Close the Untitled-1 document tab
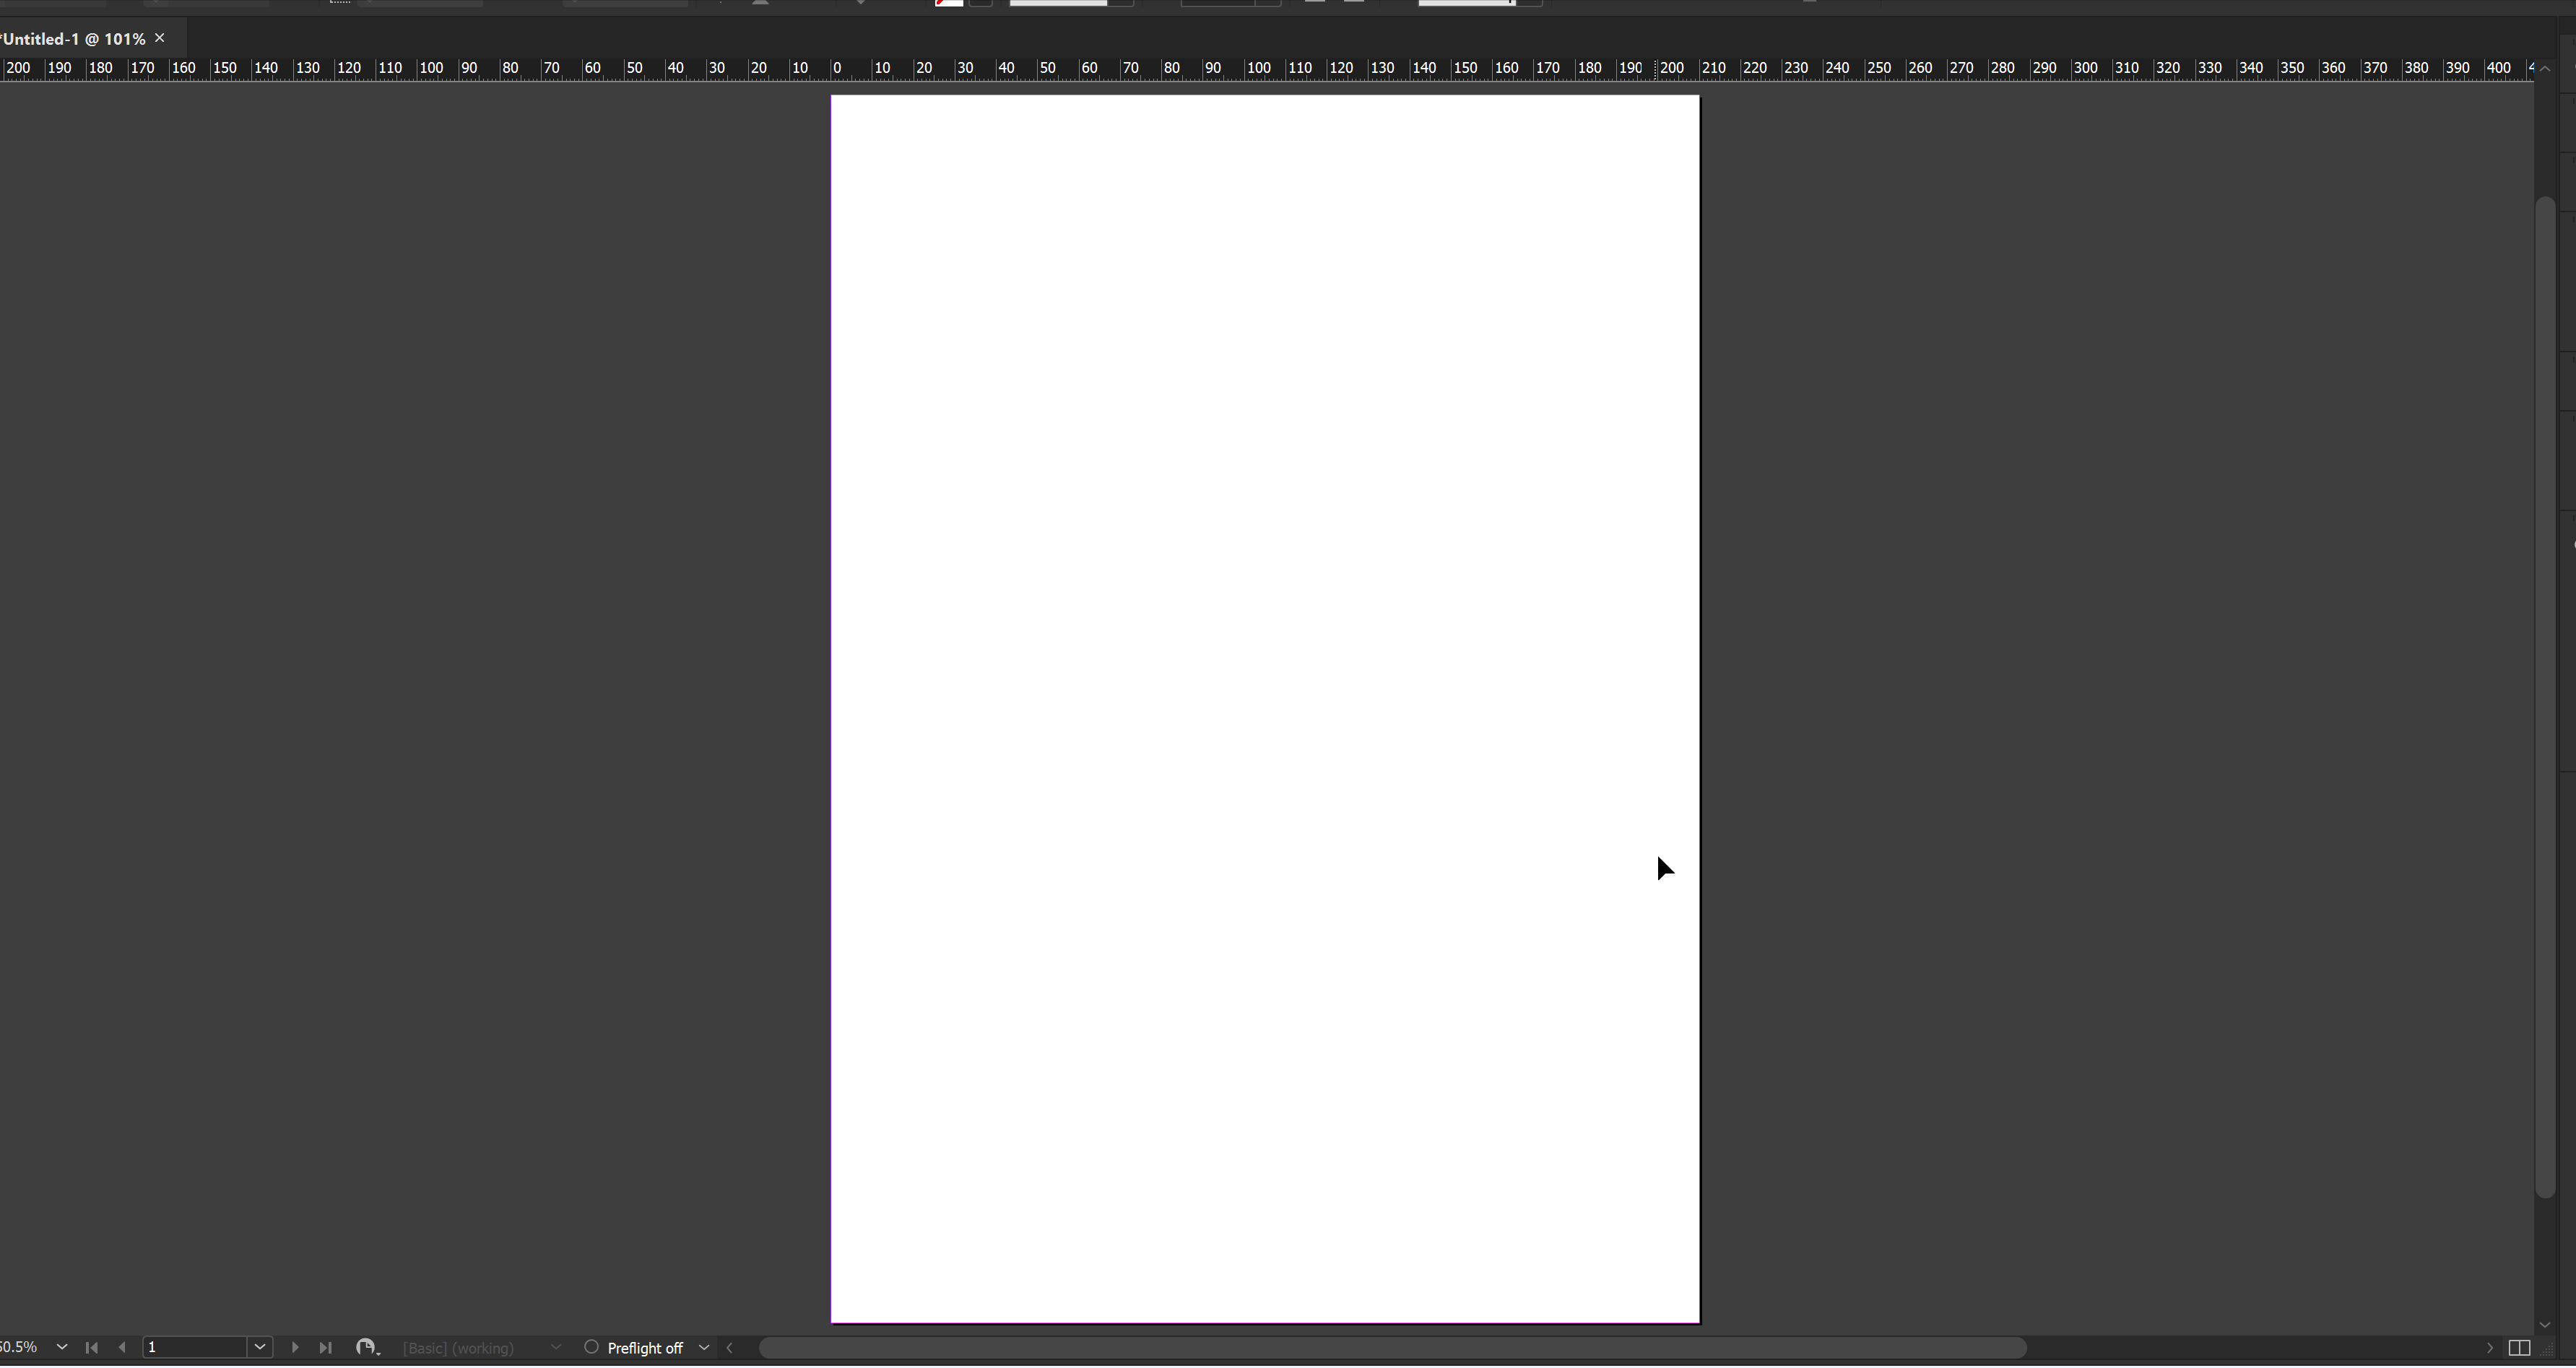The height and width of the screenshot is (1368, 2576). click(x=160, y=38)
